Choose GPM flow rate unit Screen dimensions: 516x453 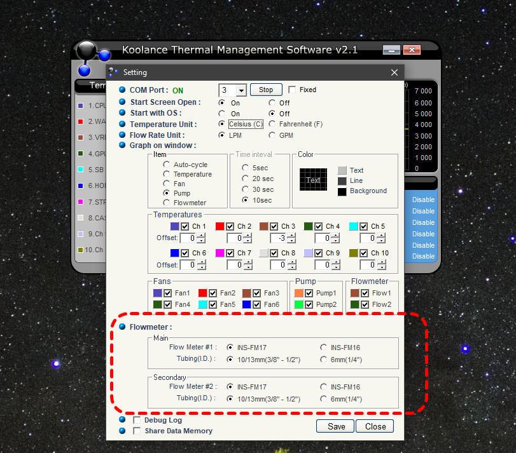272,135
